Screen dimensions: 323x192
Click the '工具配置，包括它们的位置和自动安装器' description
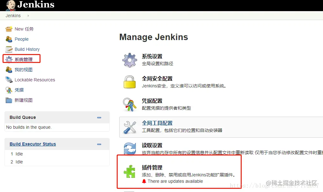(182, 130)
